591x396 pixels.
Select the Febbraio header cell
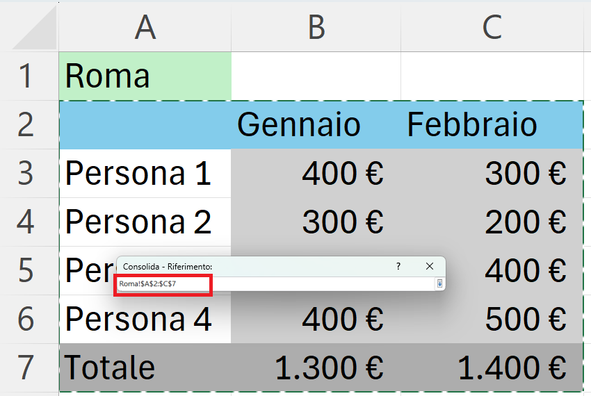pos(492,125)
